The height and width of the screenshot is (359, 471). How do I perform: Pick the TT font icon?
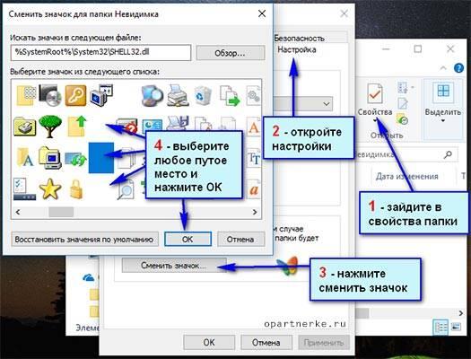point(255,158)
